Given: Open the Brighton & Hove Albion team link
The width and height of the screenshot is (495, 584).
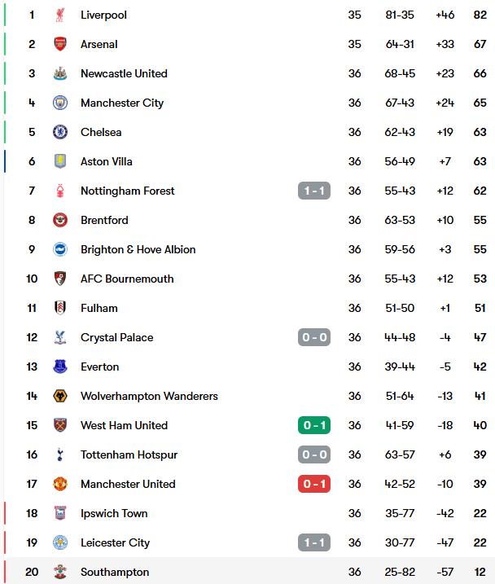Looking at the screenshot, I should (x=138, y=249).
